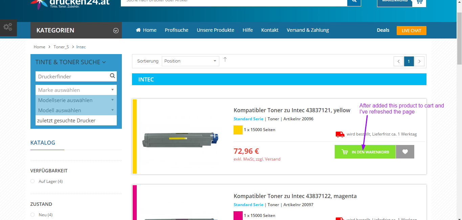Open Profisuche menu item
Screen dimensions: 462x220
click(x=176, y=30)
